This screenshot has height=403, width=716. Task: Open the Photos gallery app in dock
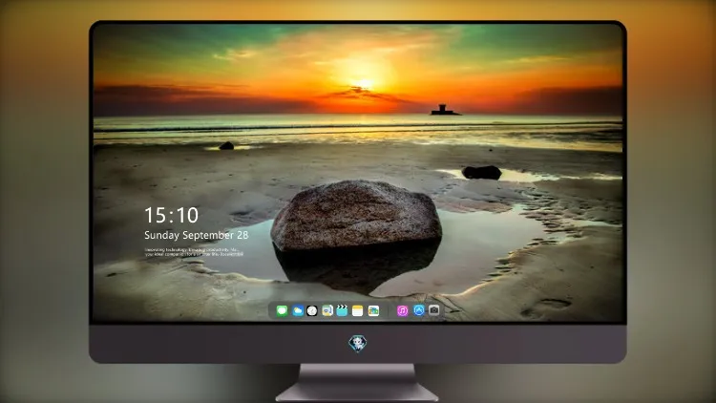pyautogui.click(x=373, y=311)
